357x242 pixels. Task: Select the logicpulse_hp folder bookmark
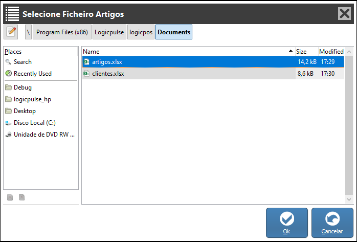click(x=32, y=99)
